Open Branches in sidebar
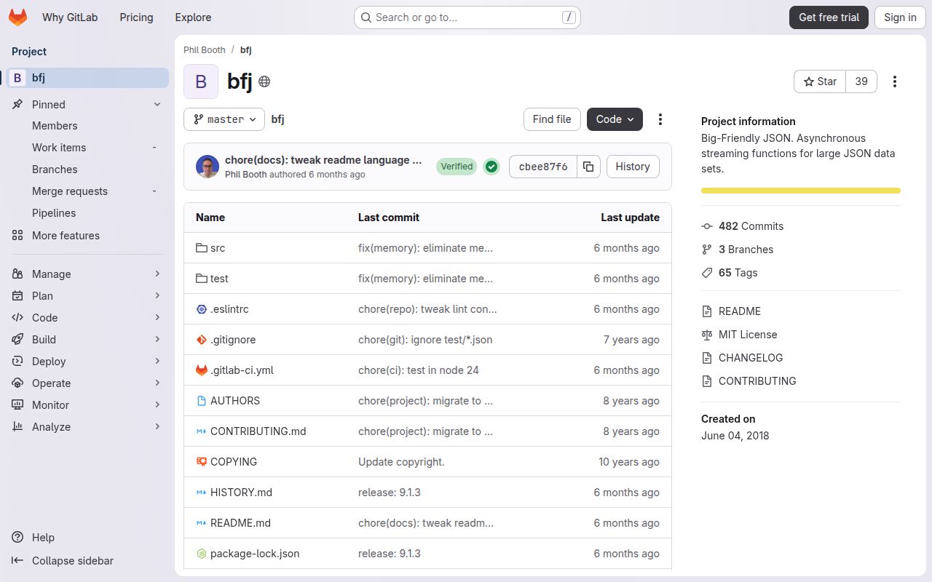 pos(87,170)
